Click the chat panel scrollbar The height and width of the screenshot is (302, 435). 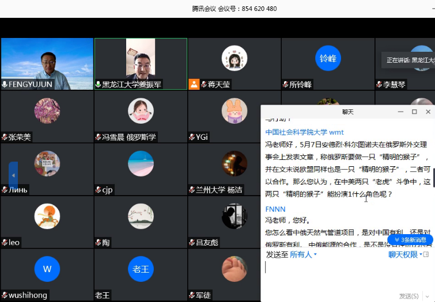point(434,177)
